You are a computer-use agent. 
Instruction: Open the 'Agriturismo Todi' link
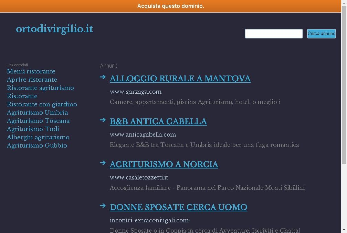point(33,129)
